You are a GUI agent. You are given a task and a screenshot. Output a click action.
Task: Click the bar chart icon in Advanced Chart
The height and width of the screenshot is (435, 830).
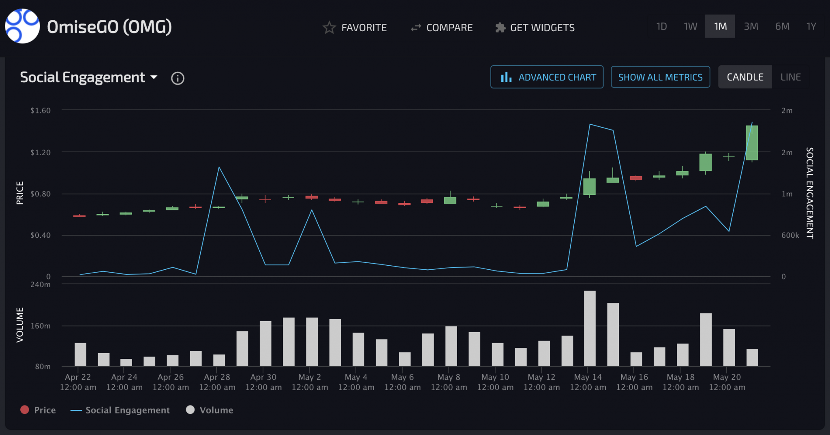pyautogui.click(x=506, y=77)
